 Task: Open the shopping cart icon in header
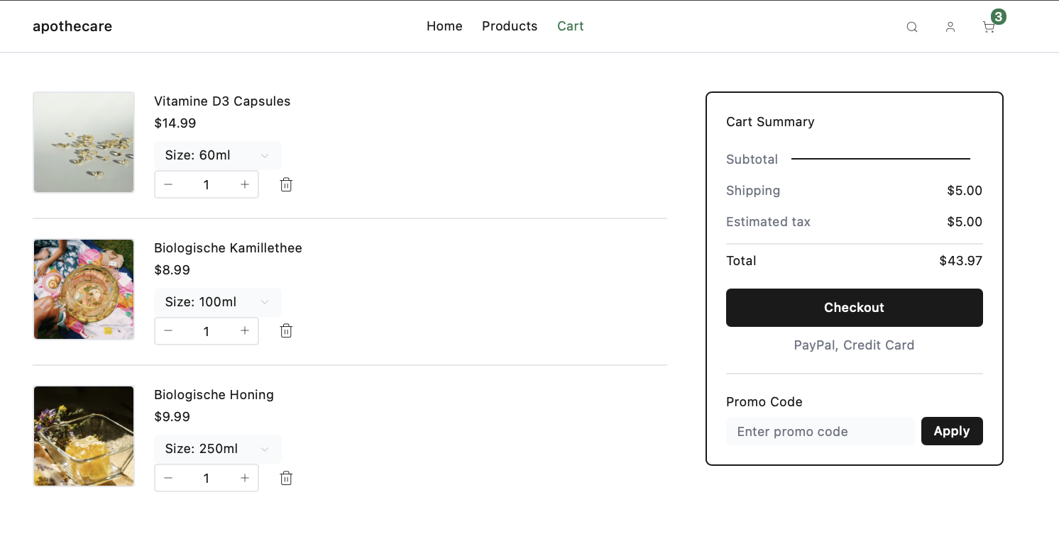[x=989, y=27]
